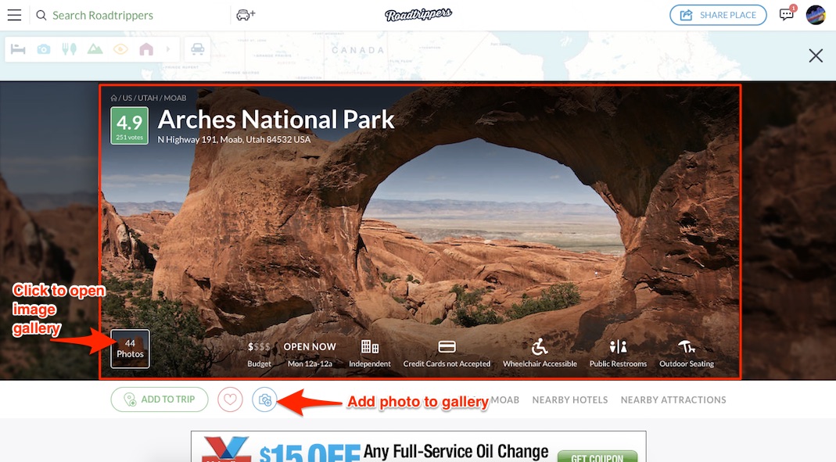Toggle the food fork category filter

coord(70,49)
